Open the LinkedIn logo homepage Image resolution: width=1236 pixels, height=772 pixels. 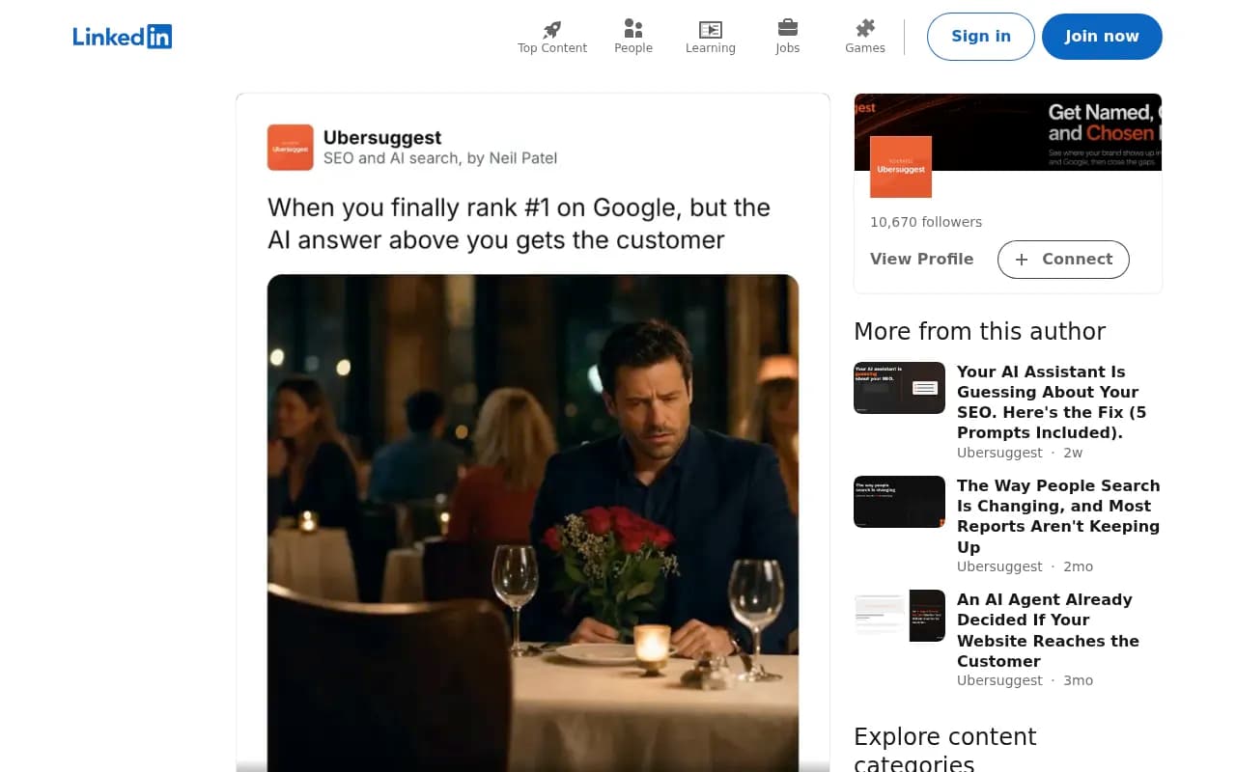click(x=123, y=37)
